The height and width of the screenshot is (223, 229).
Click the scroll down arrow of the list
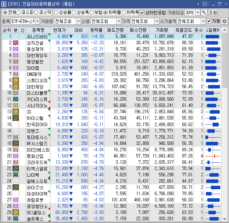(x=224, y=219)
